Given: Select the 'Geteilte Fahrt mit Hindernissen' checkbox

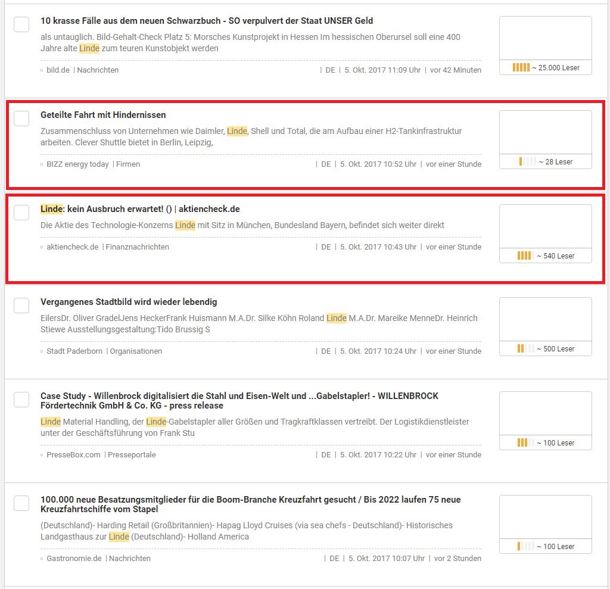Looking at the screenshot, I should (21, 119).
